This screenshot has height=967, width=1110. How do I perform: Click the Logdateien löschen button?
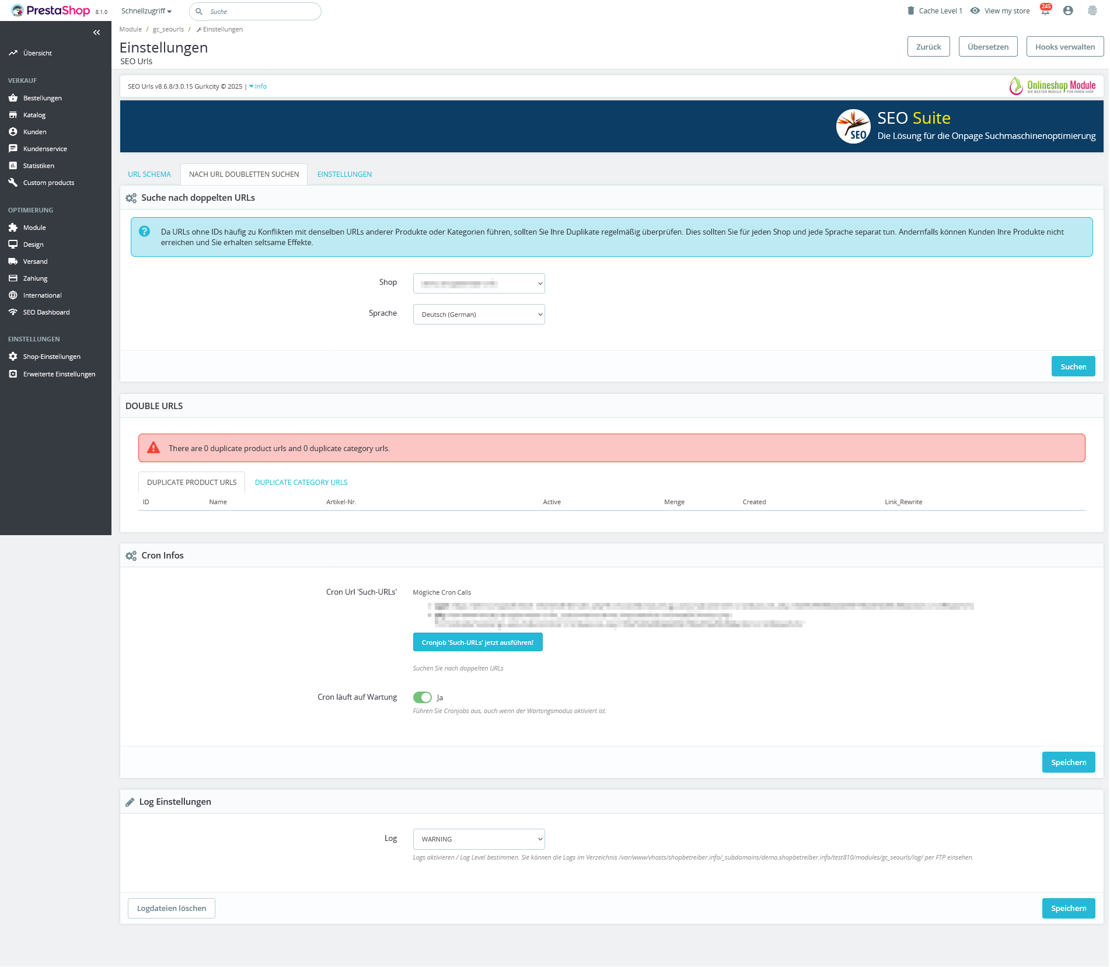tap(172, 909)
